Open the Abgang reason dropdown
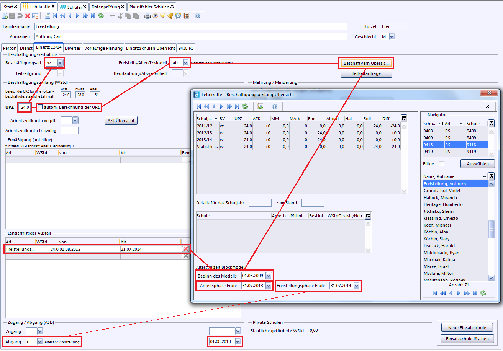The image size is (503, 351). pyautogui.click(x=39, y=341)
